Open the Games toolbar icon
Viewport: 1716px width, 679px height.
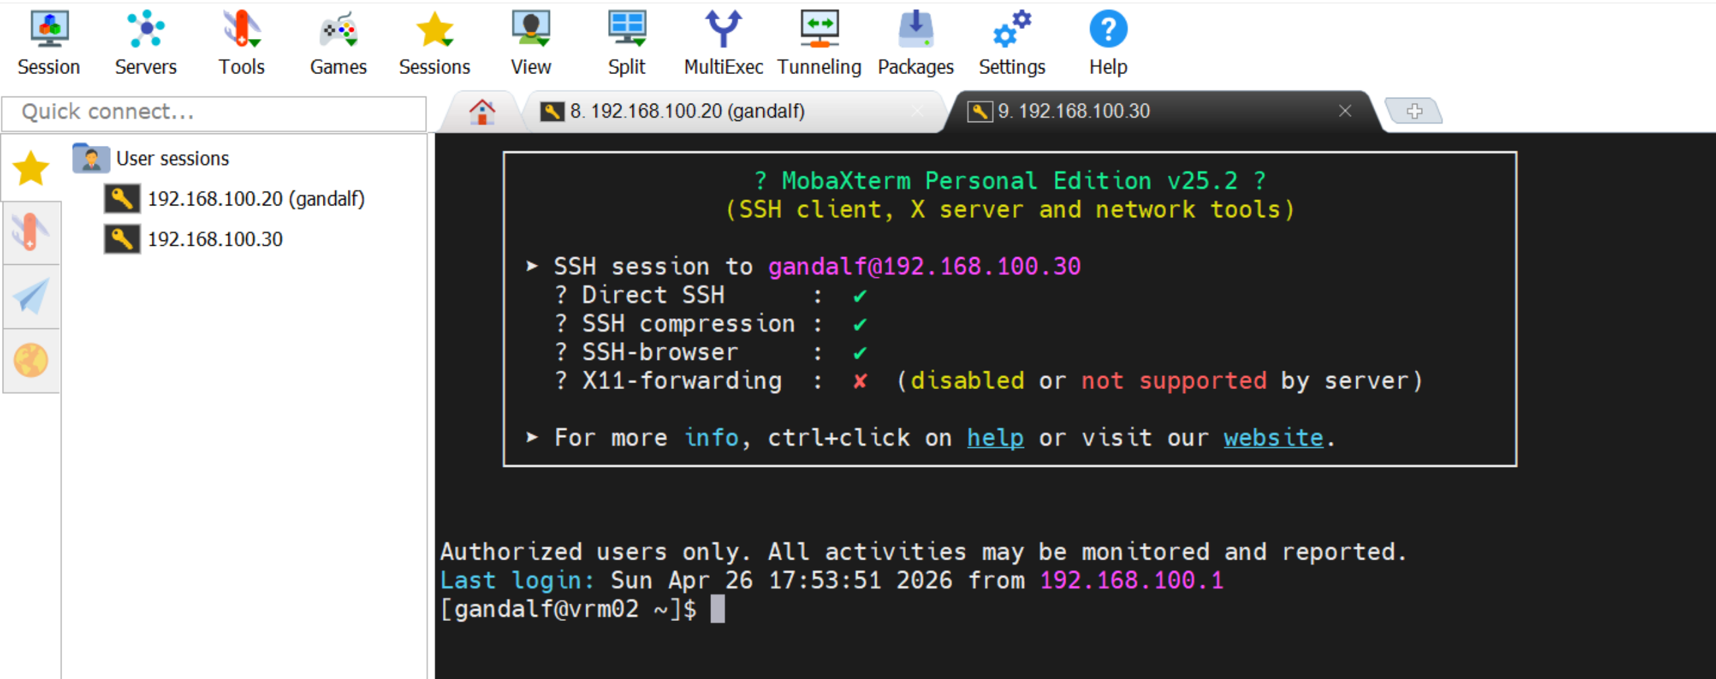(x=338, y=43)
